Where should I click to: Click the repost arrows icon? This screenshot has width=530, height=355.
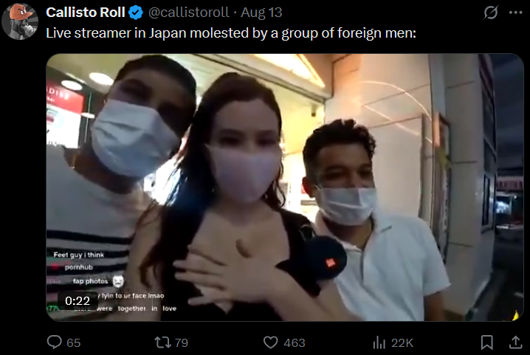pos(162,342)
